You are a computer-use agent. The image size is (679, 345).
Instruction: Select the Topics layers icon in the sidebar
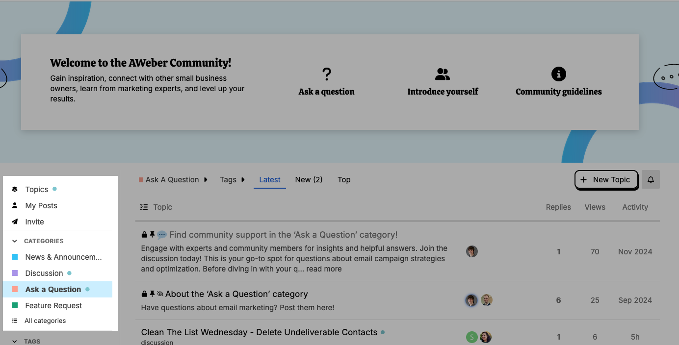(15, 189)
